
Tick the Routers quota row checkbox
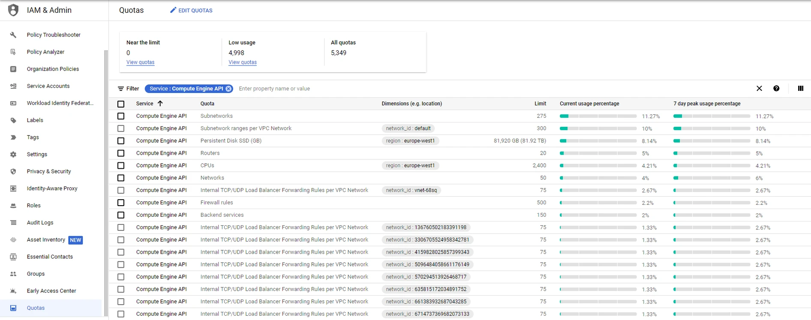click(x=121, y=153)
